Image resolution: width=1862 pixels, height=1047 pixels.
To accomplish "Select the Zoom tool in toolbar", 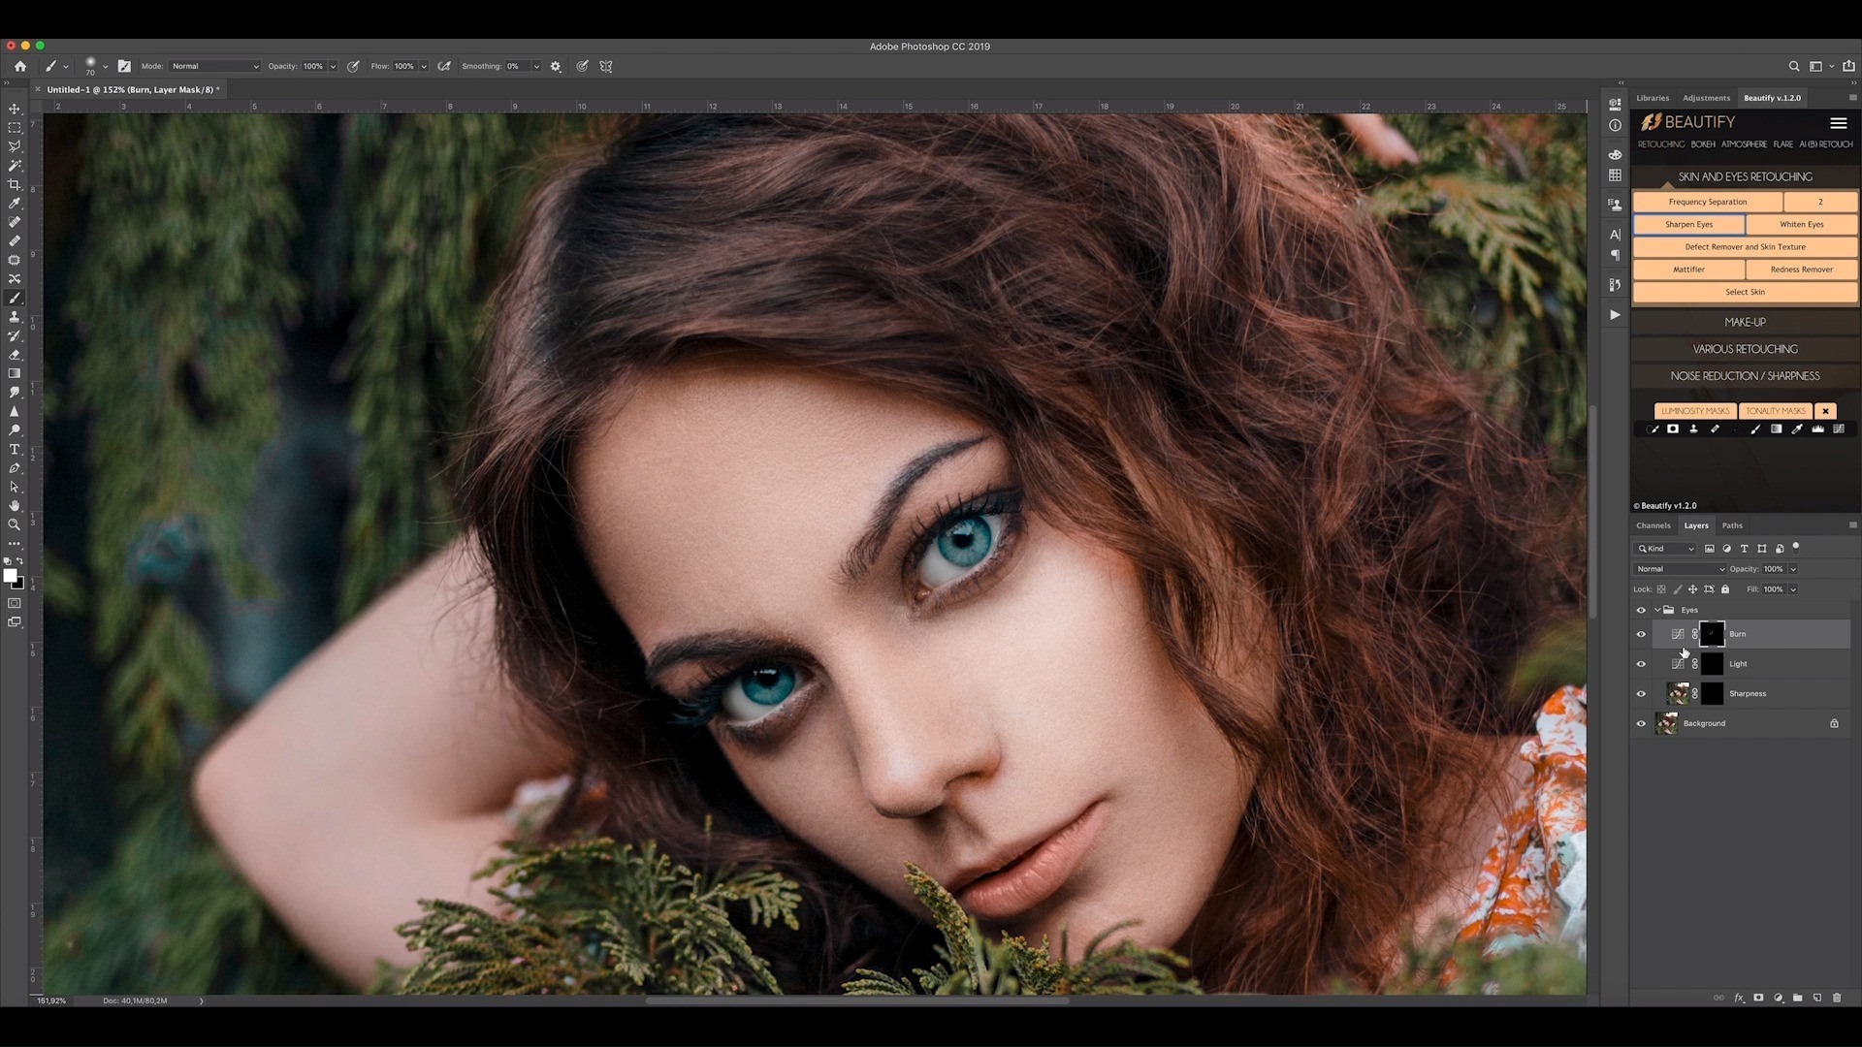I will click(x=15, y=524).
